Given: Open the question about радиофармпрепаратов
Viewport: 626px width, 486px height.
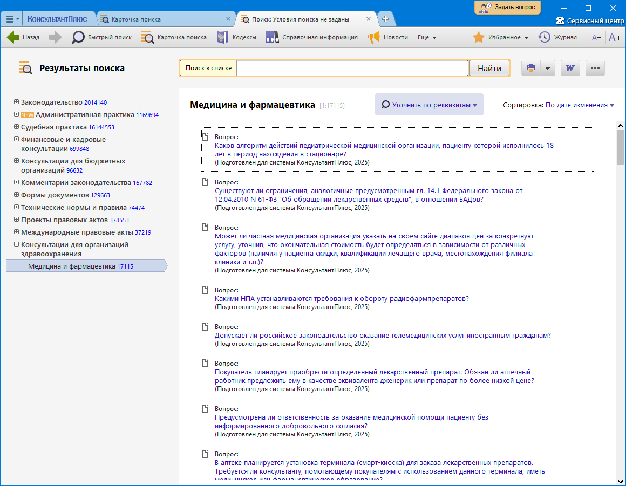Looking at the screenshot, I should pyautogui.click(x=342, y=299).
